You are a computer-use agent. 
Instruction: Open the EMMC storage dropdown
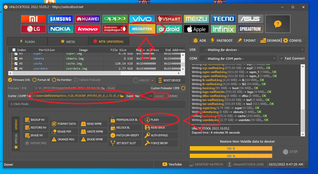point(176,96)
